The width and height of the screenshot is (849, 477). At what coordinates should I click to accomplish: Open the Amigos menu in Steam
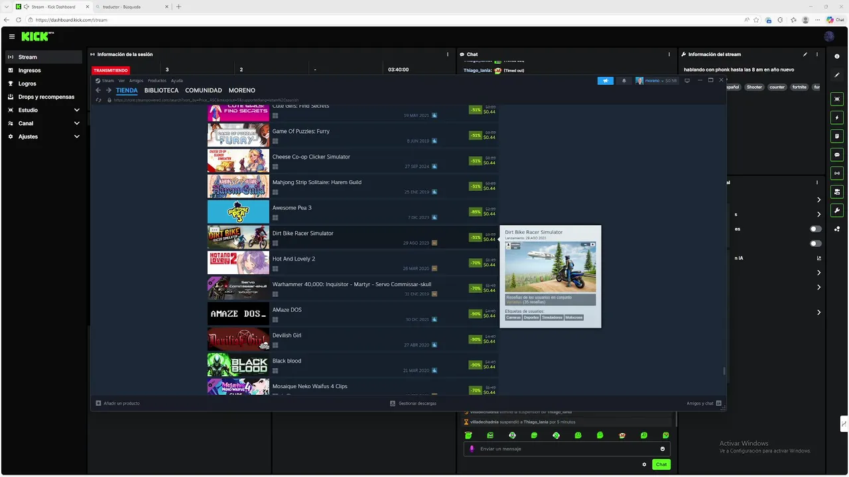click(x=136, y=81)
